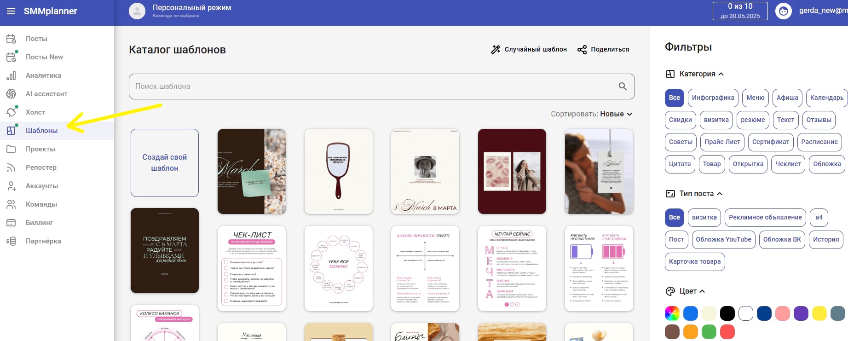Open the Поздравляем с 8 марта template
The width and height of the screenshot is (848, 341).
click(165, 251)
